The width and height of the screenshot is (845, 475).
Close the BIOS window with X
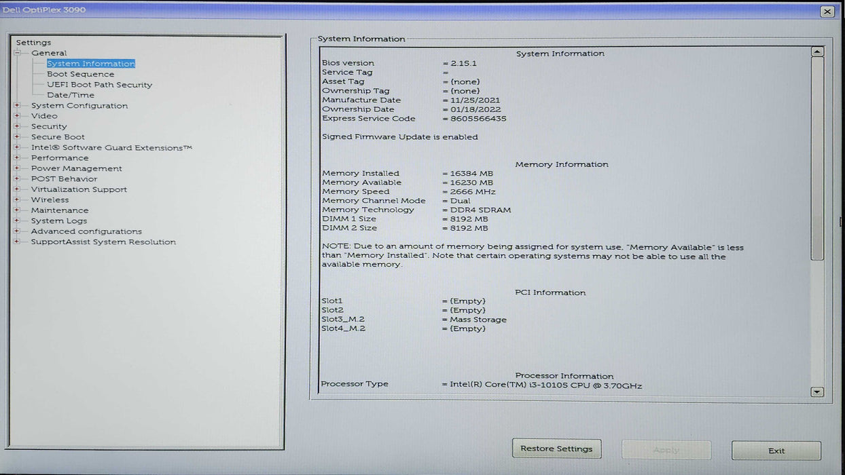(x=827, y=12)
